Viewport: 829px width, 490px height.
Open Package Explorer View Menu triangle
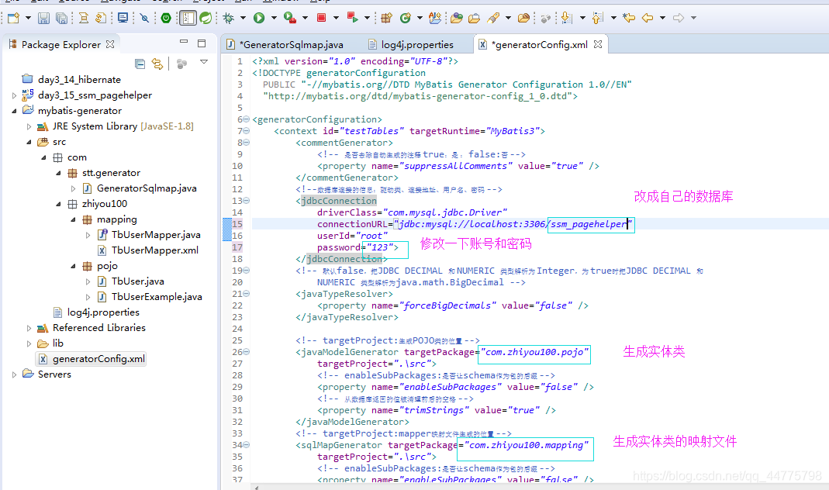[x=204, y=62]
